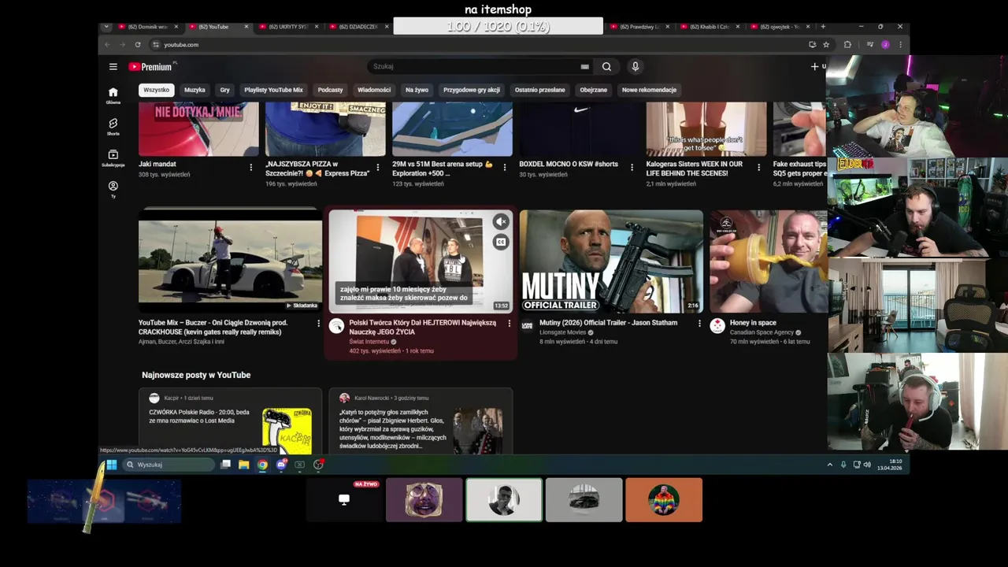Open Canadian Space Agency channel link
Viewport: 1008px width, 567px height.
762,332
